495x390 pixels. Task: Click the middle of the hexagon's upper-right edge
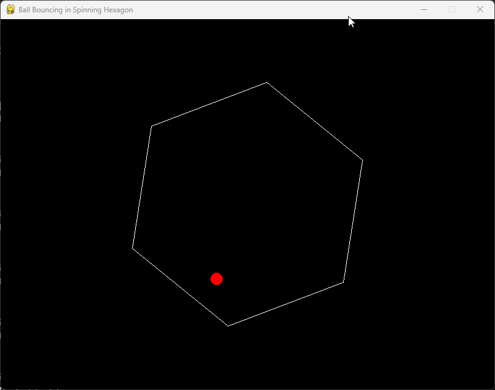tap(315, 122)
